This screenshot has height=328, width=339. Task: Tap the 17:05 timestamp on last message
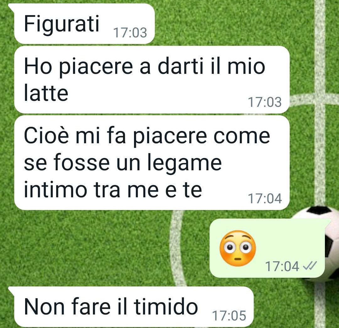pos(229,316)
